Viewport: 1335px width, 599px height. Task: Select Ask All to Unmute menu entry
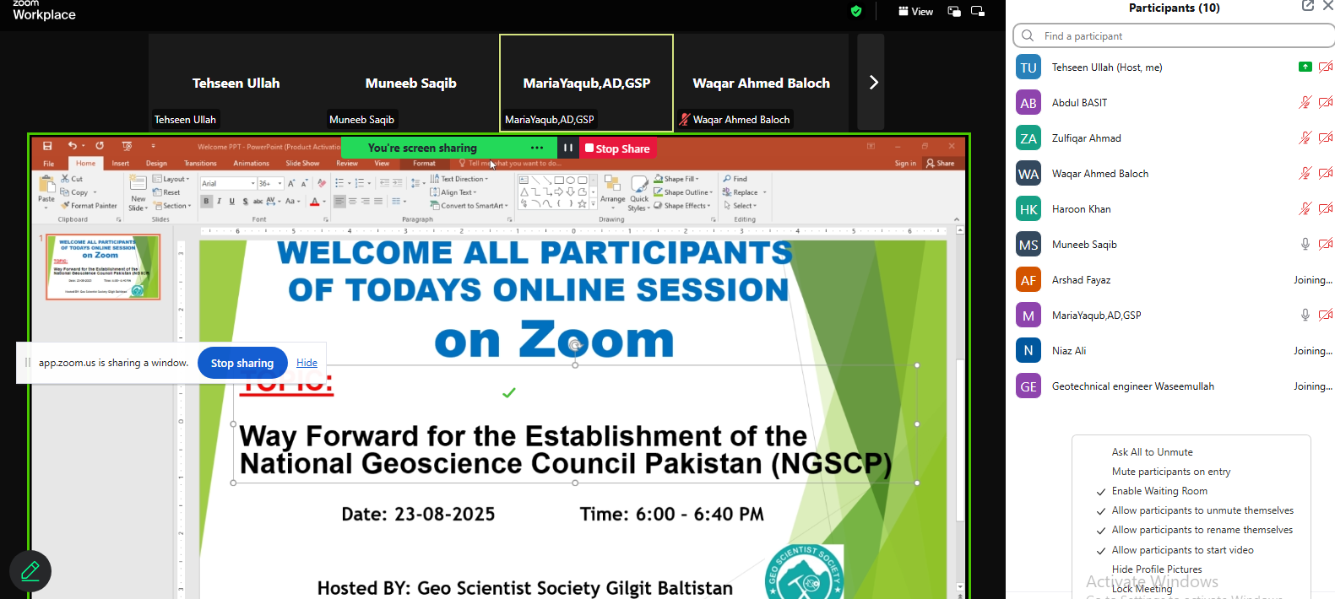1152,452
